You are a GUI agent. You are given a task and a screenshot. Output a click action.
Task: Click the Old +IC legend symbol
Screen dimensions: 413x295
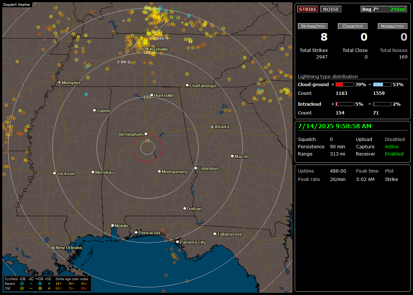(x=49, y=288)
